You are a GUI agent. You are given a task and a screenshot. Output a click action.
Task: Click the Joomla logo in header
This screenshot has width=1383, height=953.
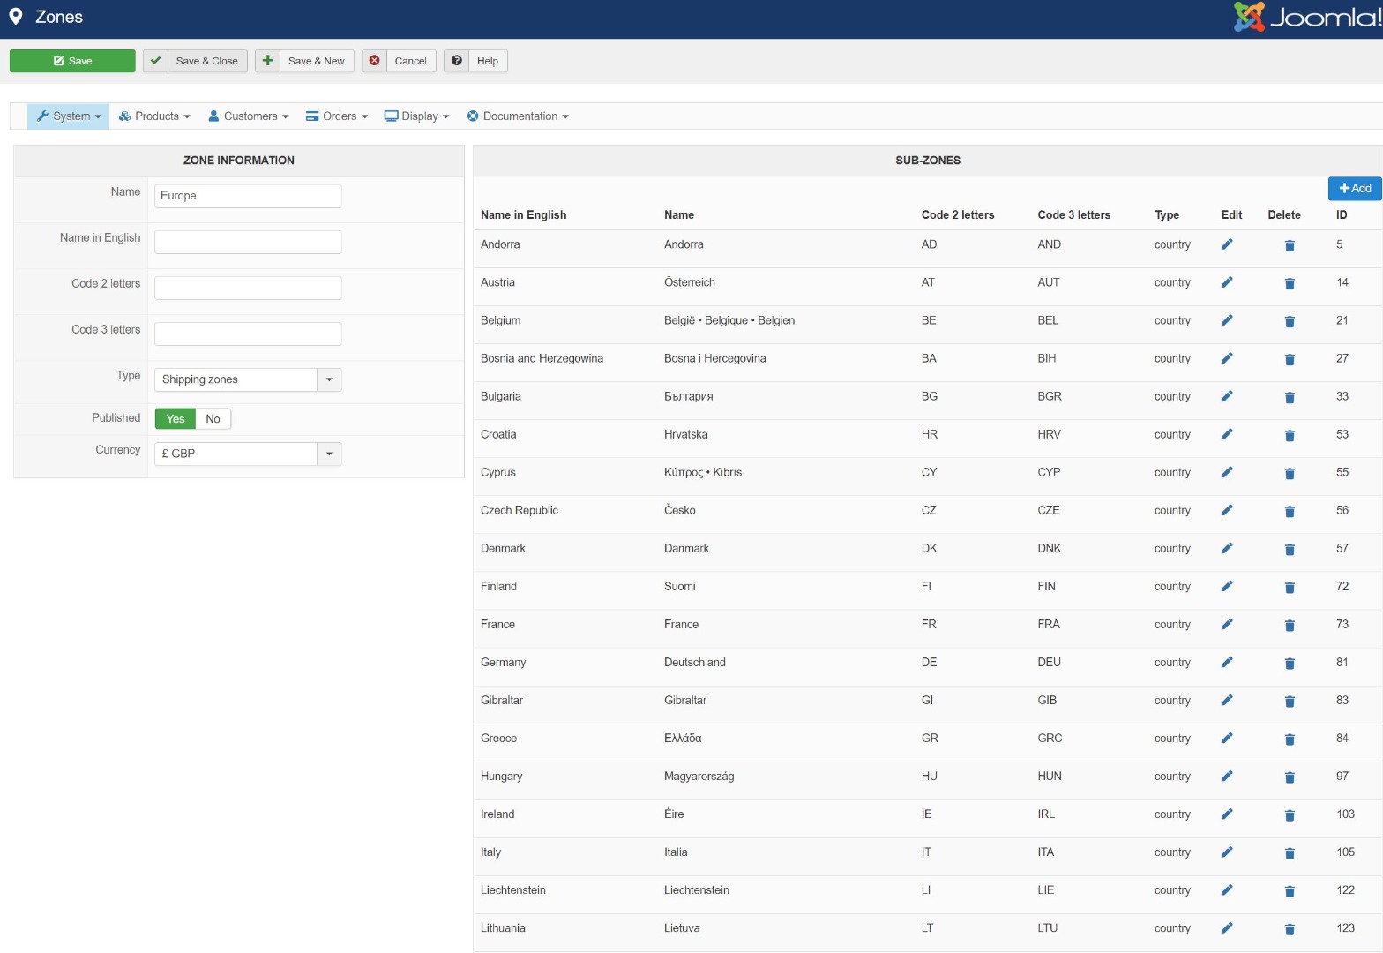pyautogui.click(x=1306, y=17)
